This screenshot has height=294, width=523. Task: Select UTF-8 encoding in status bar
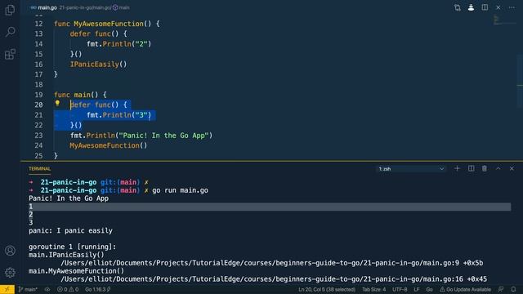(x=400, y=289)
